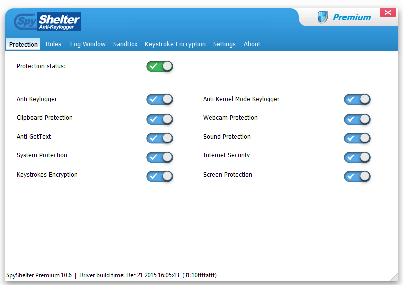Switch off Internet Security toggle
Viewport: 403px width, 285px height.
[357, 157]
